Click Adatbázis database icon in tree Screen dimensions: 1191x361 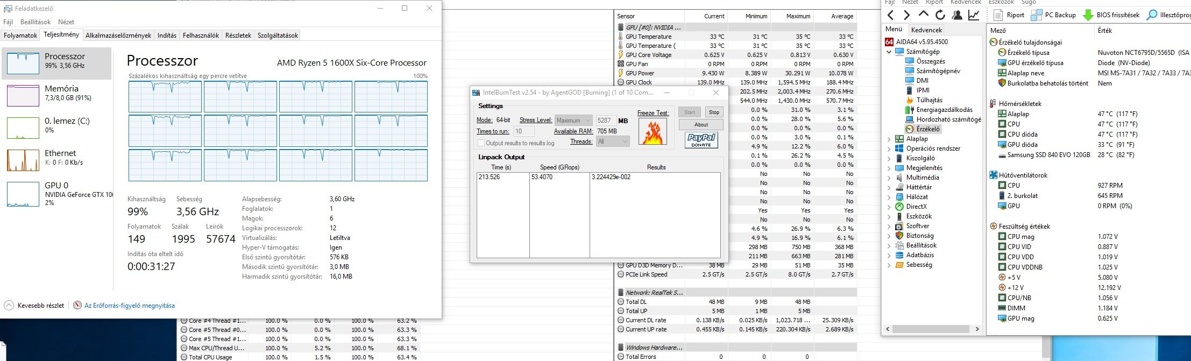[899, 255]
